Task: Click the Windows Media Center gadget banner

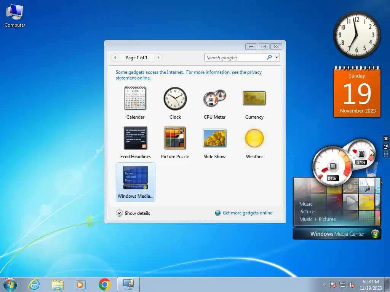Action: click(337, 234)
